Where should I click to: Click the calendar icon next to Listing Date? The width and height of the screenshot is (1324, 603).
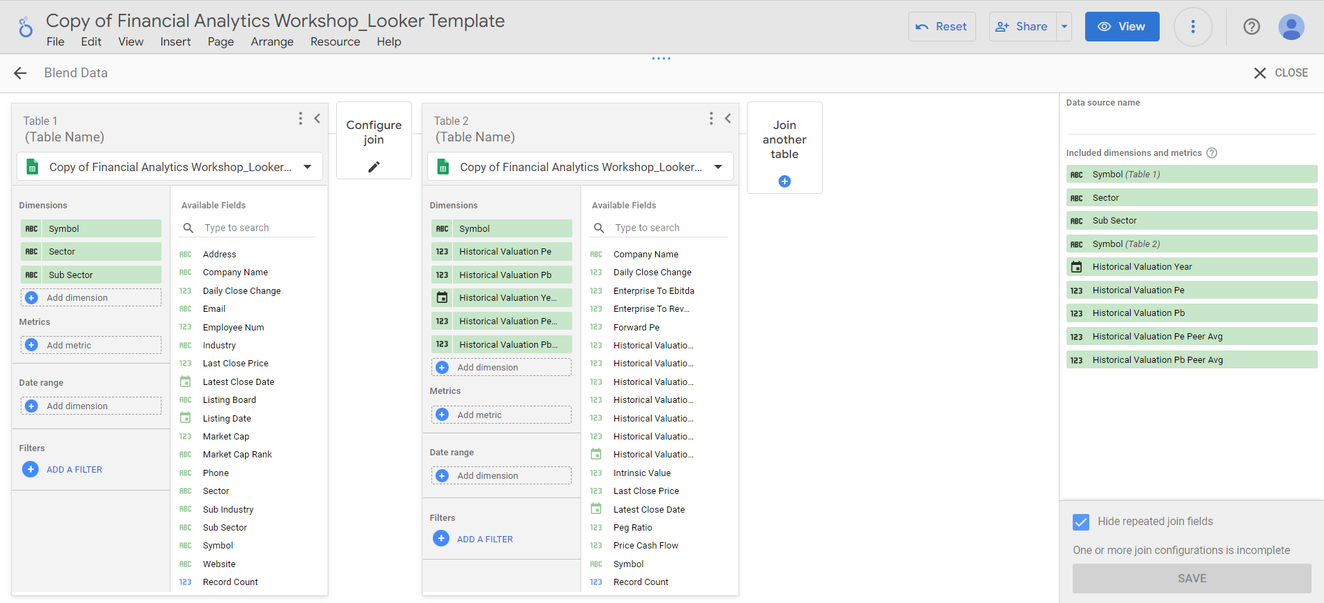point(185,418)
